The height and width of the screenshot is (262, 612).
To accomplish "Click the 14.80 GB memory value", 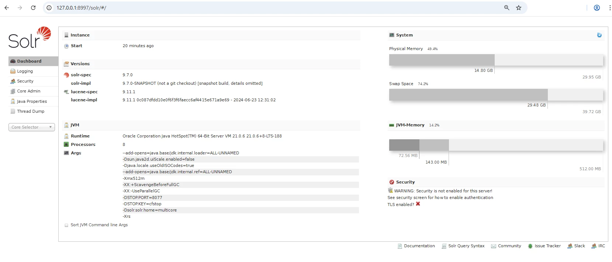I will [x=484, y=70].
